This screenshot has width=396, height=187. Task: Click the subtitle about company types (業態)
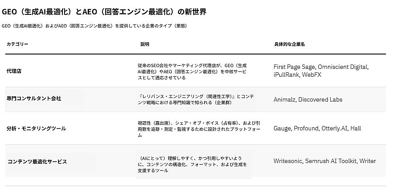coord(95,26)
